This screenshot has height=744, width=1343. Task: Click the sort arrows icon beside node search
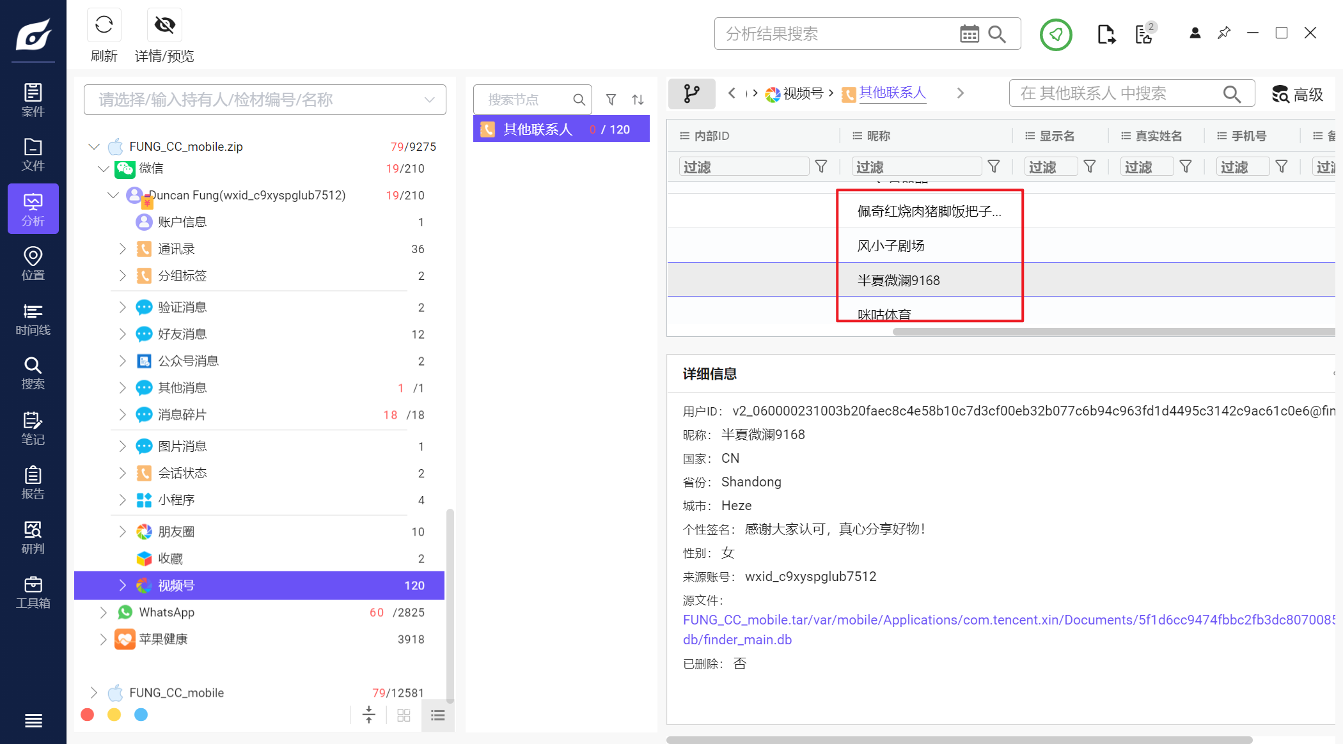[638, 100]
